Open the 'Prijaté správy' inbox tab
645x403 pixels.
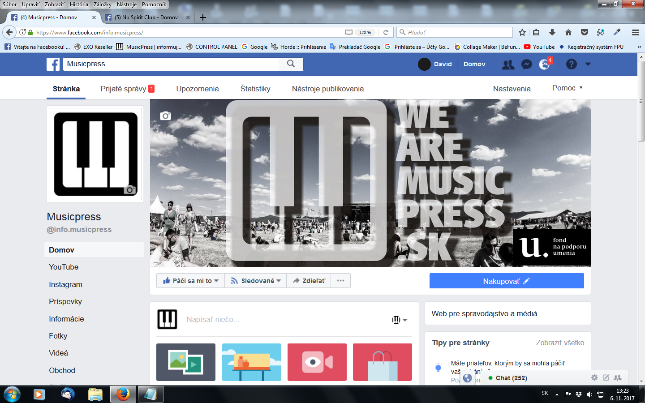tap(123, 89)
